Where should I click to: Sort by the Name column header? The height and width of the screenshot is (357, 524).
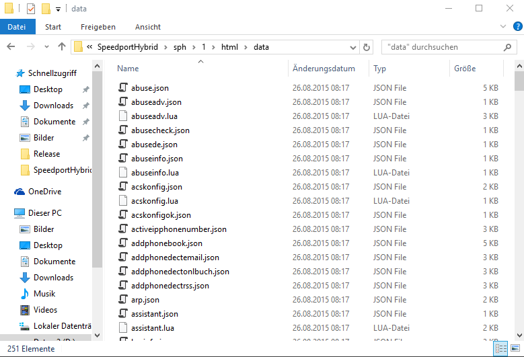click(x=128, y=69)
